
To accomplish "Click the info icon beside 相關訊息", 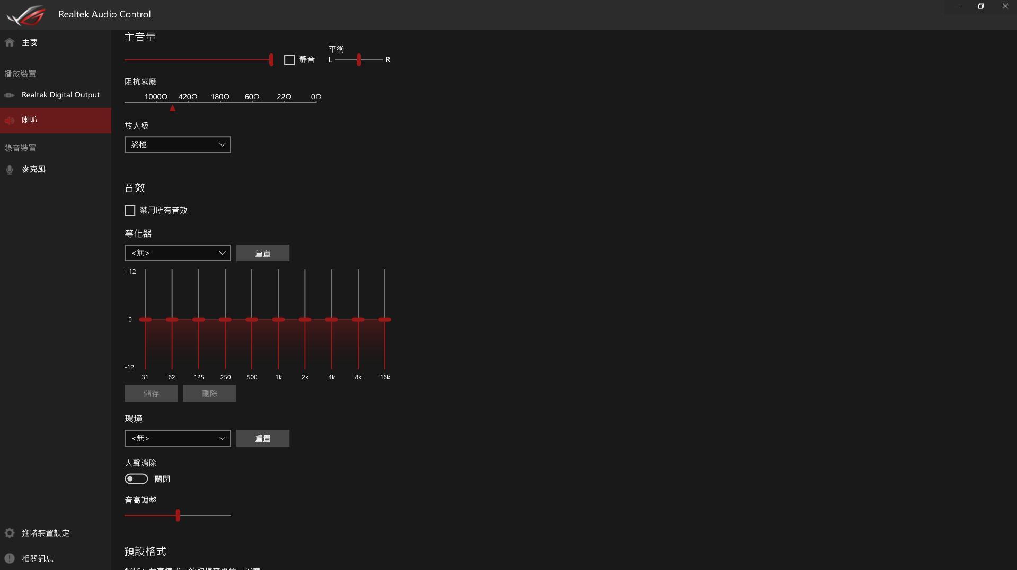I will coord(10,558).
